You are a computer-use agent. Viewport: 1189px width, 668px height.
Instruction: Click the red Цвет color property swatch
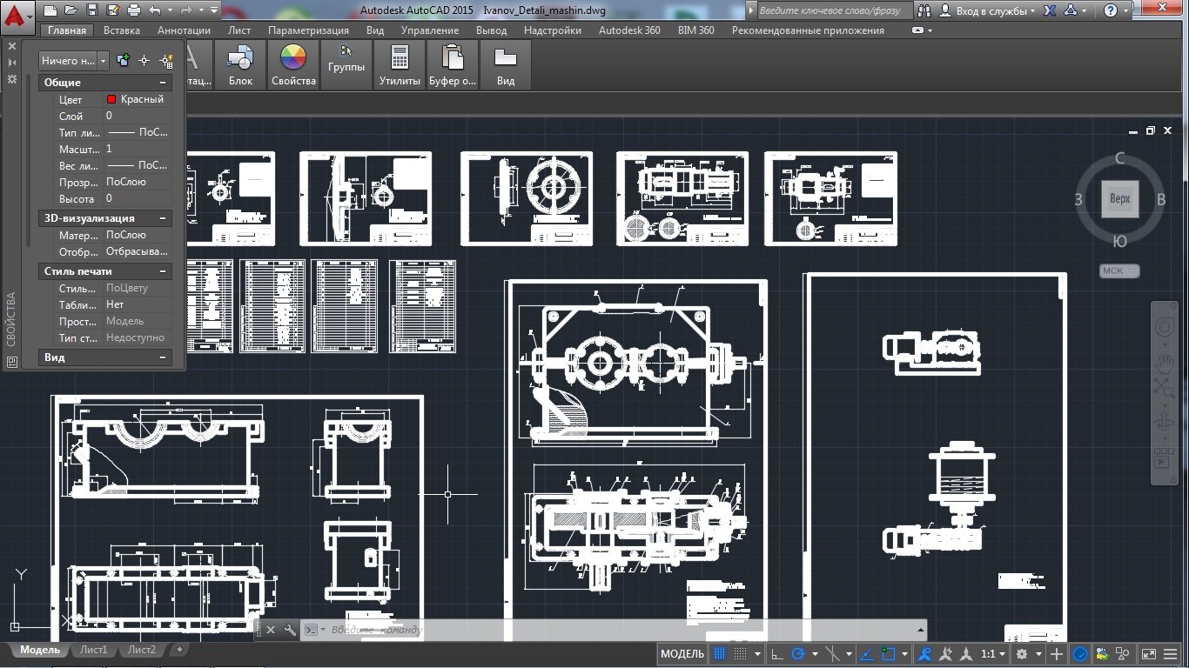[x=111, y=99]
